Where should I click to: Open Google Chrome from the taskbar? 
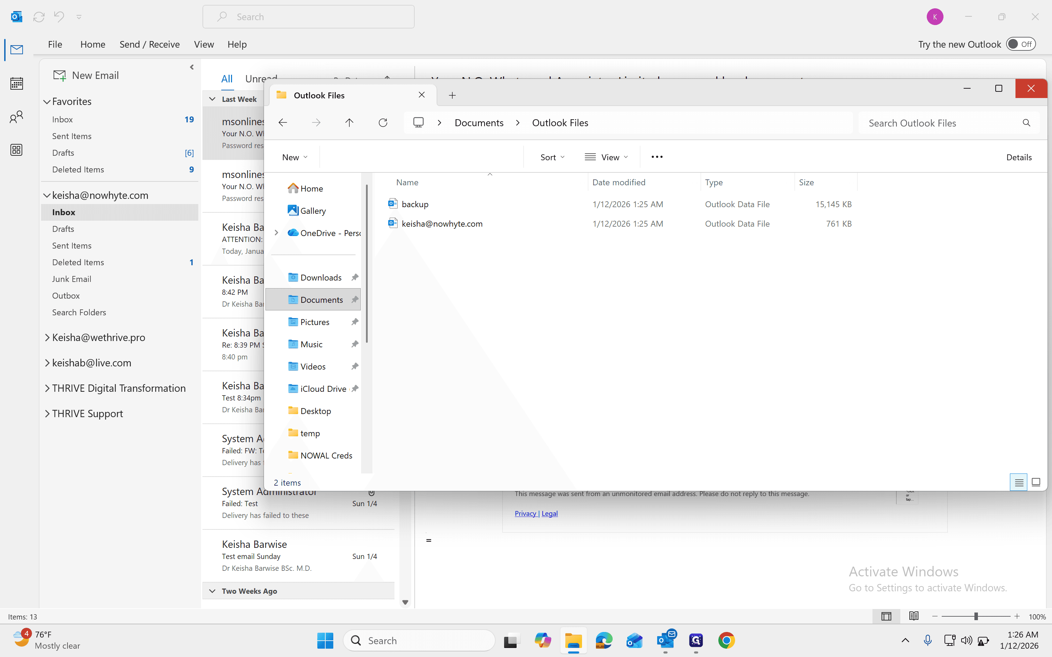[x=726, y=640]
